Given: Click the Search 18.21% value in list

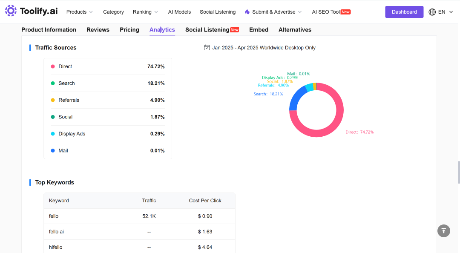Looking at the screenshot, I should click(156, 83).
